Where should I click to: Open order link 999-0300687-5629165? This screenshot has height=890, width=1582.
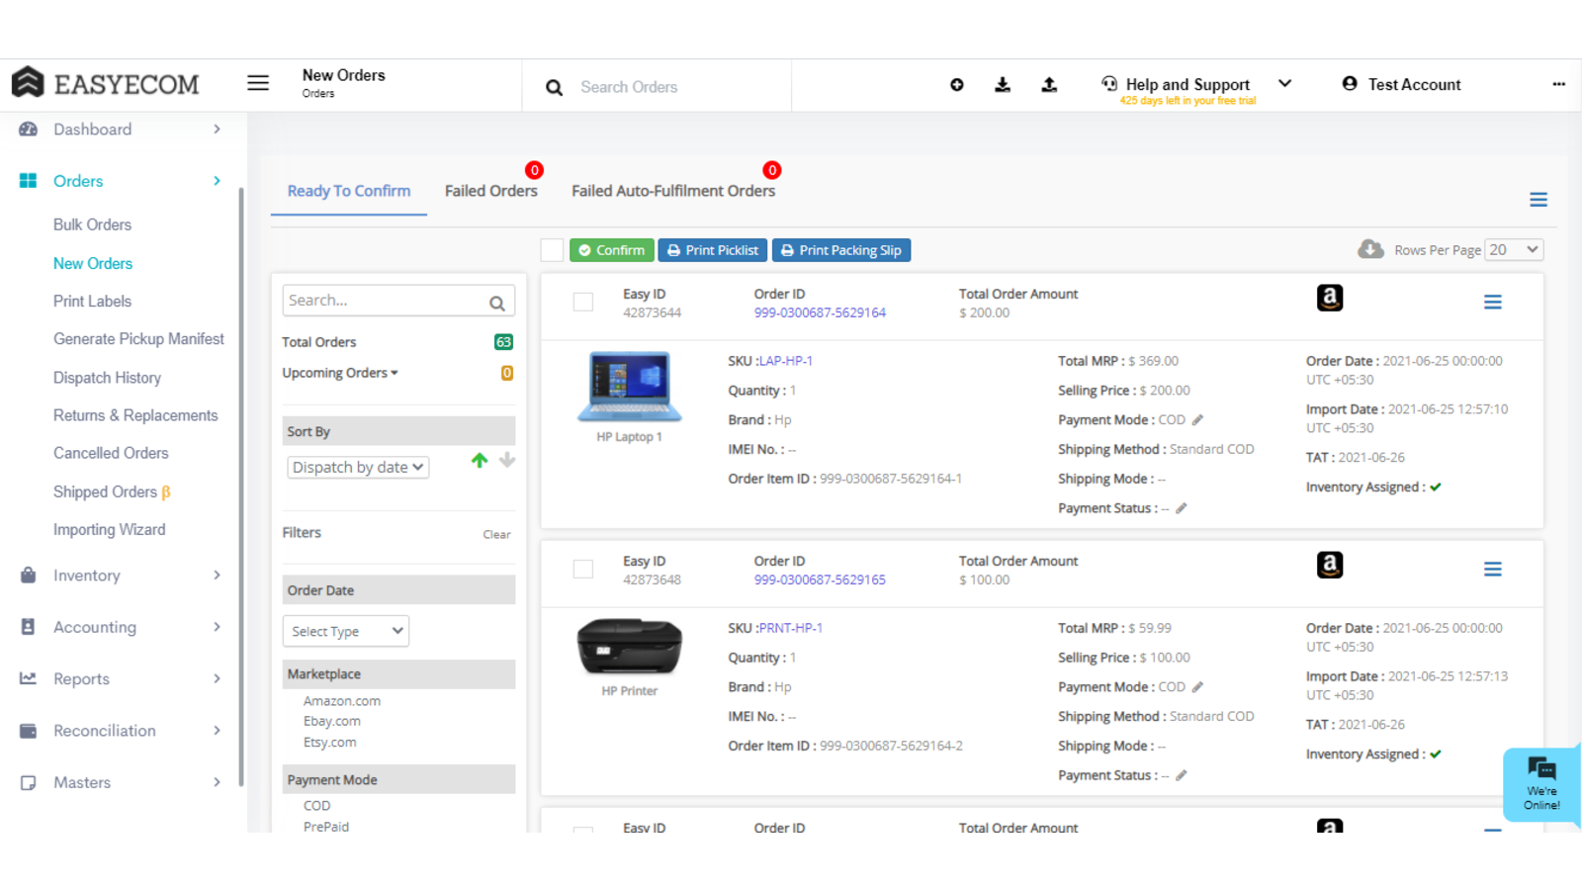(820, 579)
